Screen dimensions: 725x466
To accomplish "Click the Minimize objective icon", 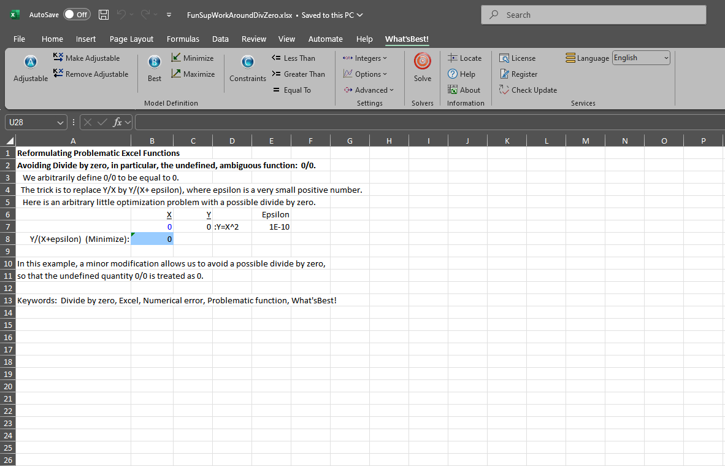I will pyautogui.click(x=192, y=58).
